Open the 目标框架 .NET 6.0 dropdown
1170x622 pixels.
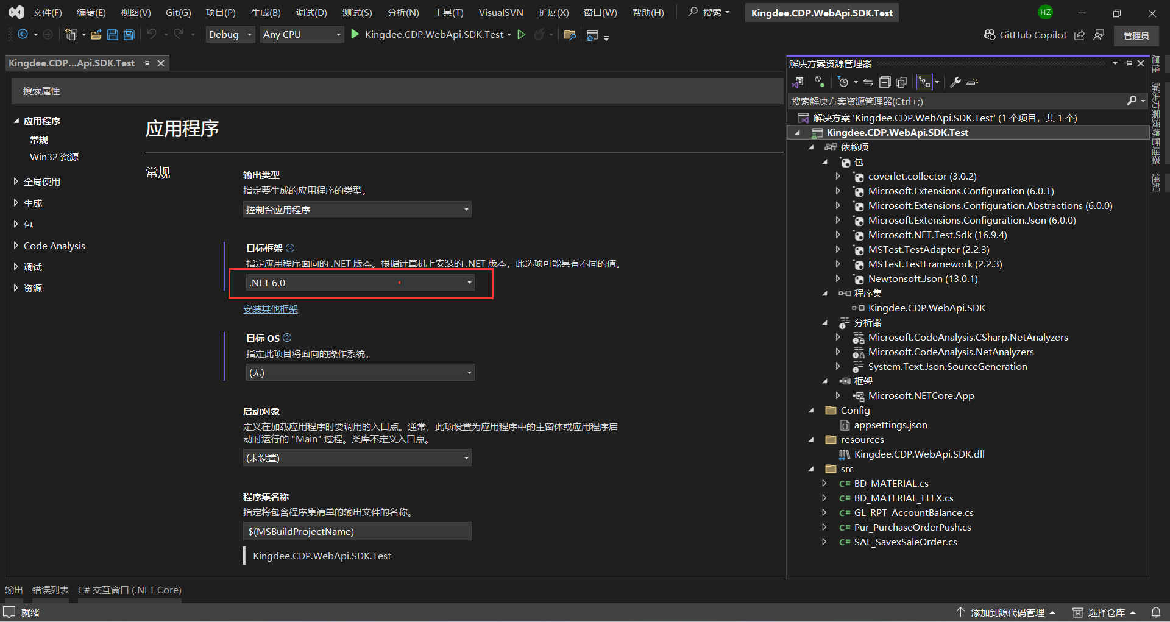tap(360, 283)
